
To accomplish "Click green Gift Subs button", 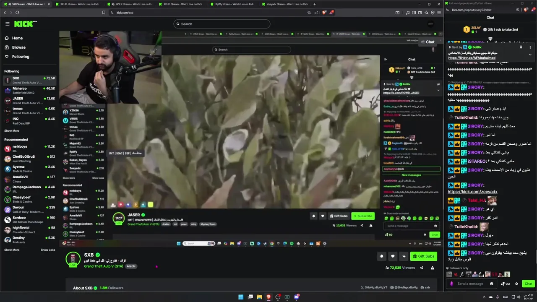I will pyautogui.click(x=423, y=256).
